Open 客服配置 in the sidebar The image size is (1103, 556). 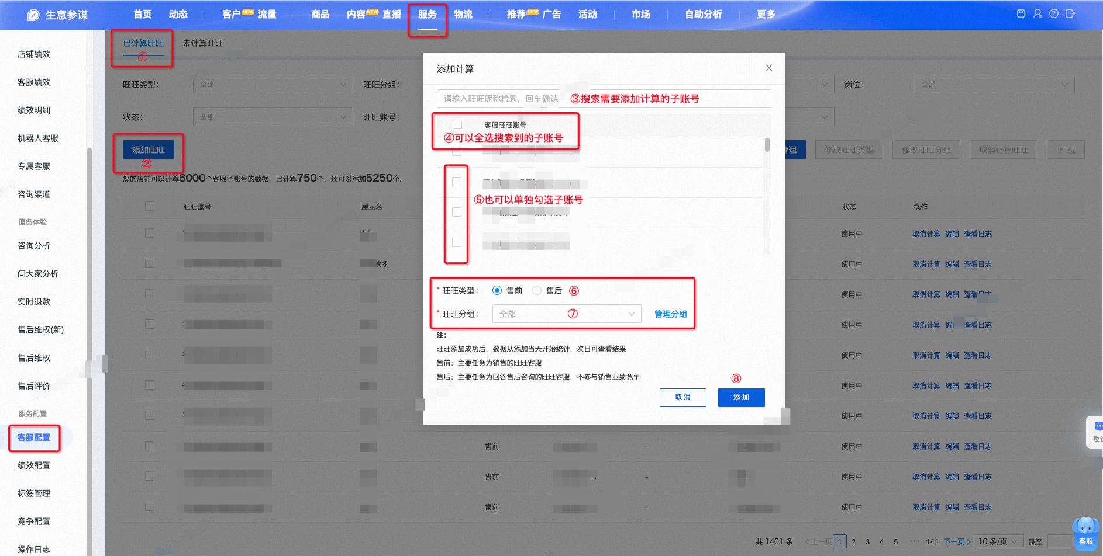pos(34,437)
